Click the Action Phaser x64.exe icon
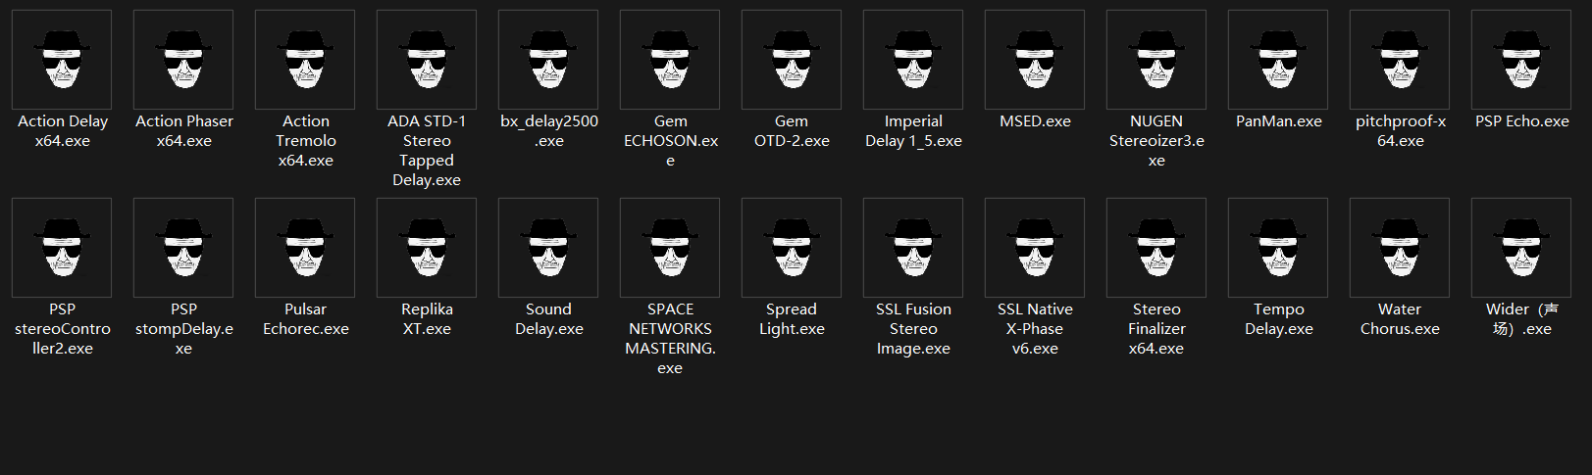This screenshot has width=1592, height=475. coord(183,60)
